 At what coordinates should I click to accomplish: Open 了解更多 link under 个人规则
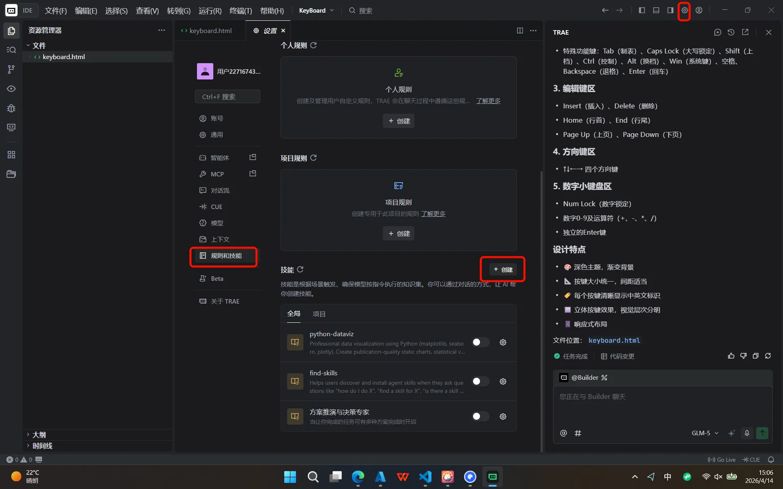click(488, 101)
